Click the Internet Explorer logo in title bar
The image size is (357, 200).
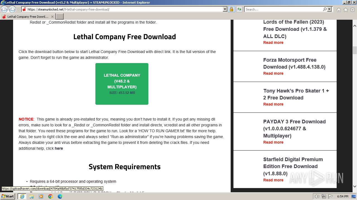3,2
